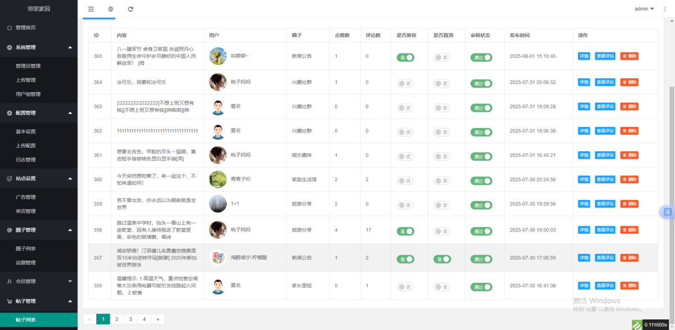
Task: Click the next page » button
Action: coord(158,319)
